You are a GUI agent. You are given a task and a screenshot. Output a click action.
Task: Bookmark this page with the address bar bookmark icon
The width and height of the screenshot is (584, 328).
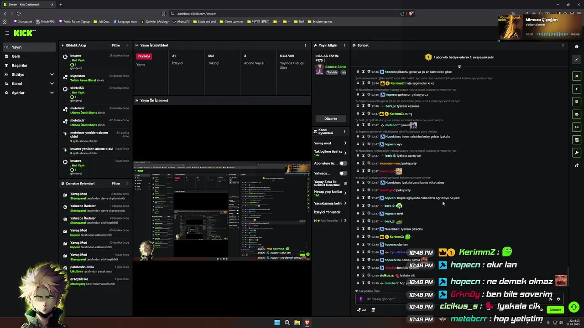coord(163,14)
